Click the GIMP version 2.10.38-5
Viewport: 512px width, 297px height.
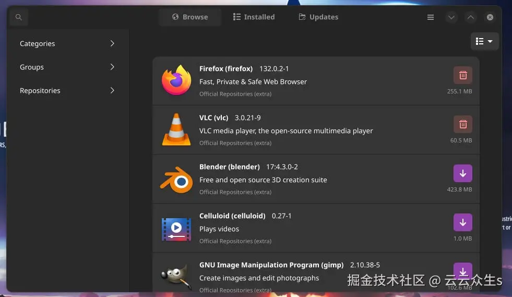click(x=365, y=265)
